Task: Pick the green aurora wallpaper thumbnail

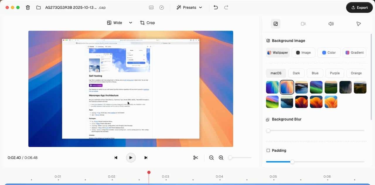Action: pos(316,87)
